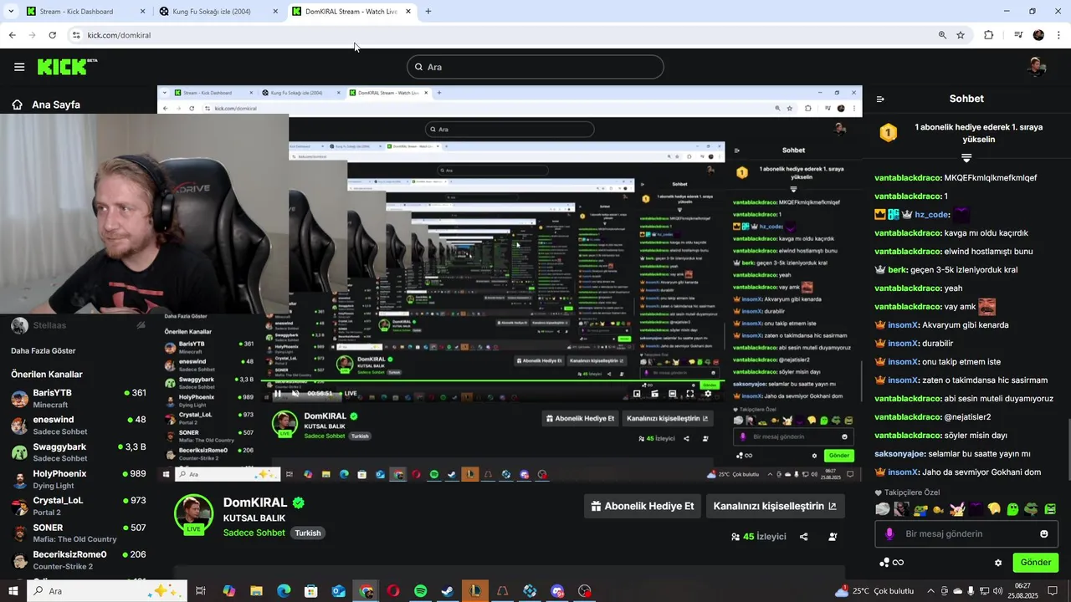
Task: View site information icon in address bar
Action: tap(76, 35)
